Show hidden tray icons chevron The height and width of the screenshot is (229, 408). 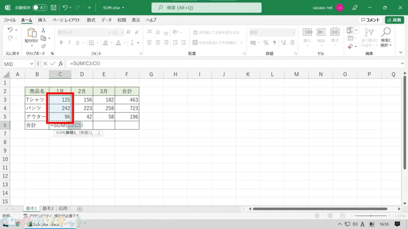[x=340, y=224]
